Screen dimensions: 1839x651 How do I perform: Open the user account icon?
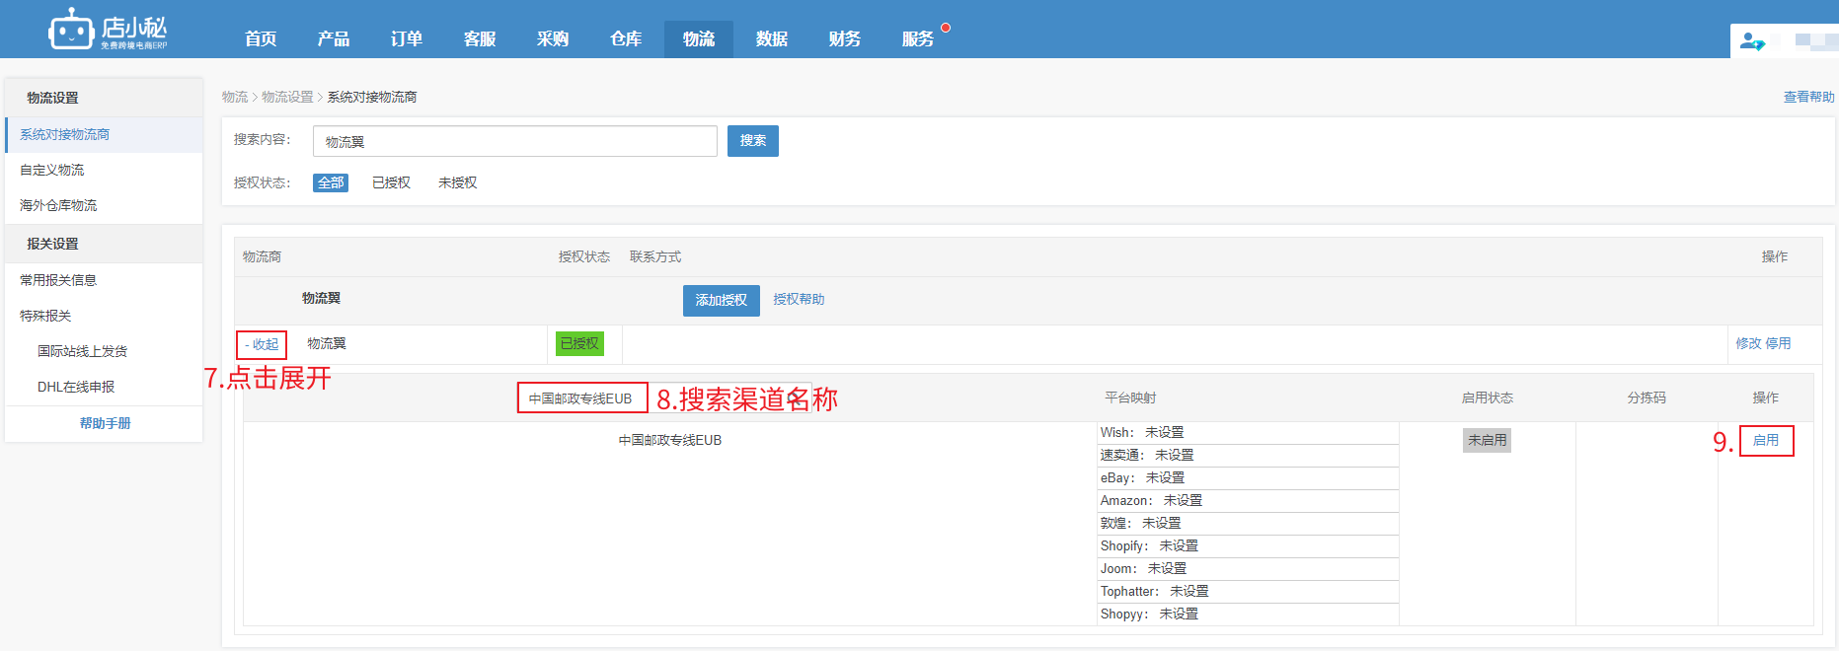coord(1752,41)
